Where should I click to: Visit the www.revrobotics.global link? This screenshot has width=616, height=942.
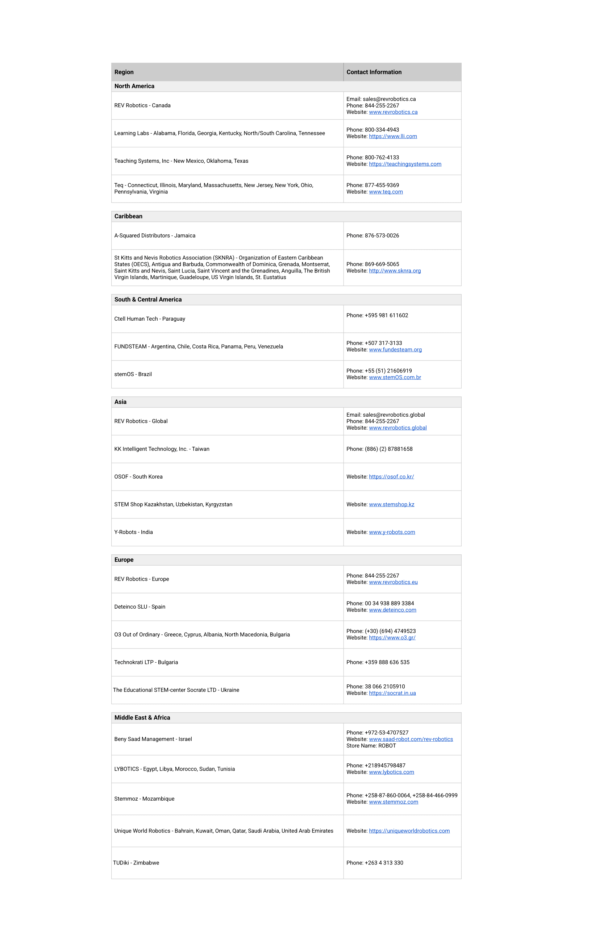(x=398, y=428)
